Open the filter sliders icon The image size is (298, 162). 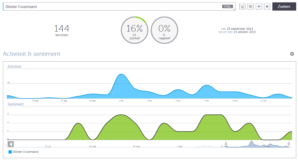pos(250,6)
